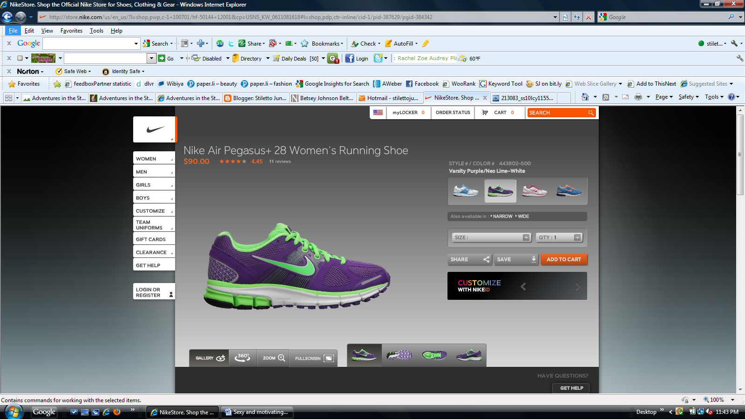Select the pink/white shoe color swatch

(x=534, y=191)
